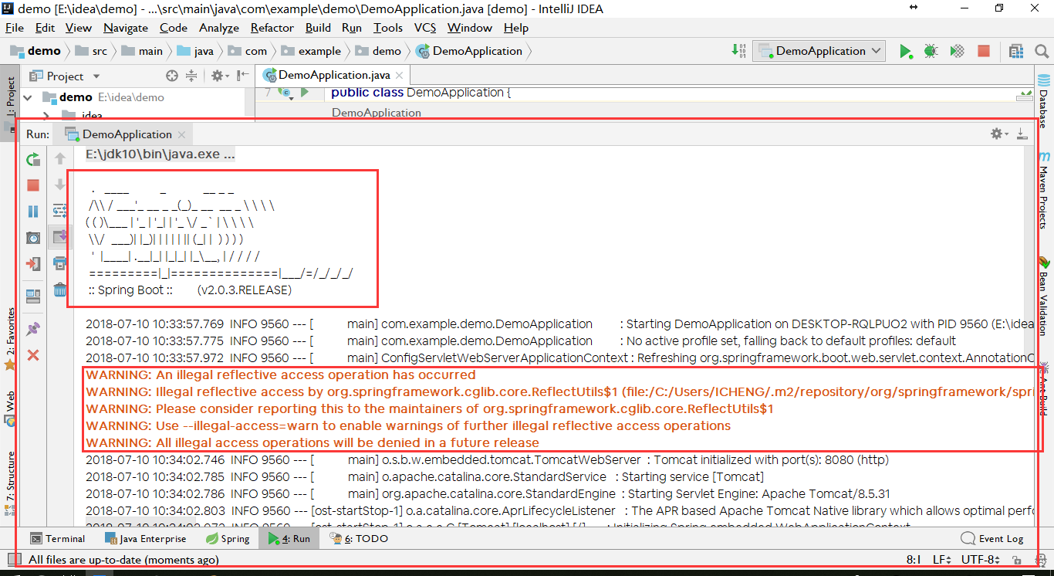Pause output in the Run panel
Image resolution: width=1054 pixels, height=576 pixels.
coord(33,212)
